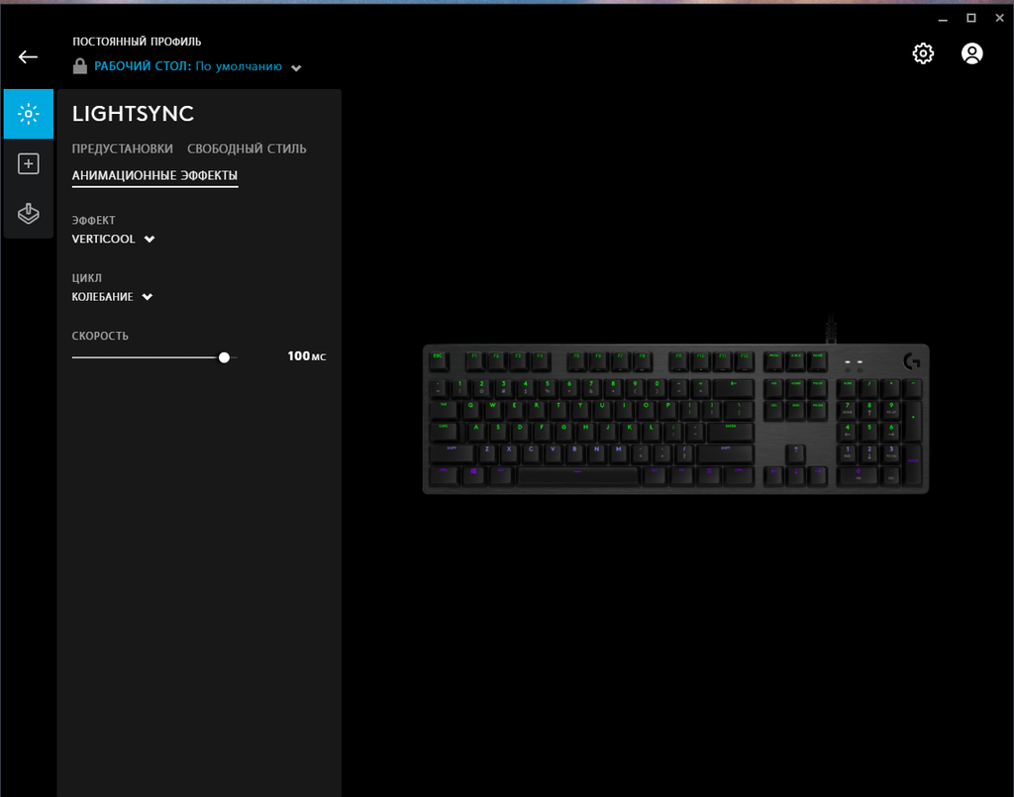1014x797 pixels.
Task: Open the КОЛЕБАНИЕ cycle dropdown
Action: click(112, 297)
